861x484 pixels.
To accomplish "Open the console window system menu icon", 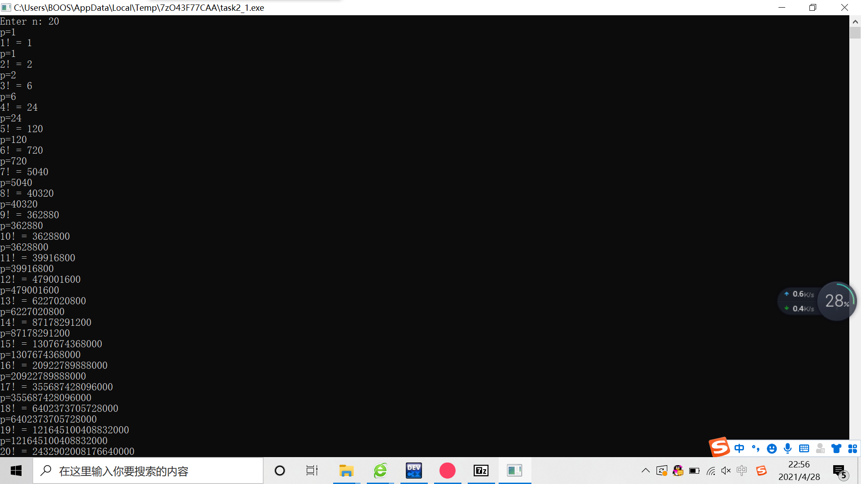I will (6, 8).
